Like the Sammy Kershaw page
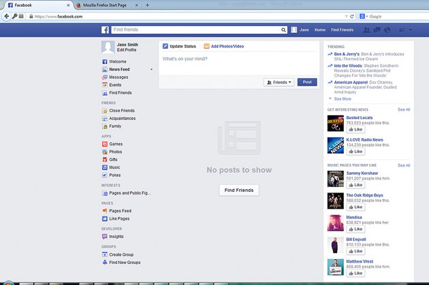Viewport: 429px width, 285px height. [x=355, y=185]
